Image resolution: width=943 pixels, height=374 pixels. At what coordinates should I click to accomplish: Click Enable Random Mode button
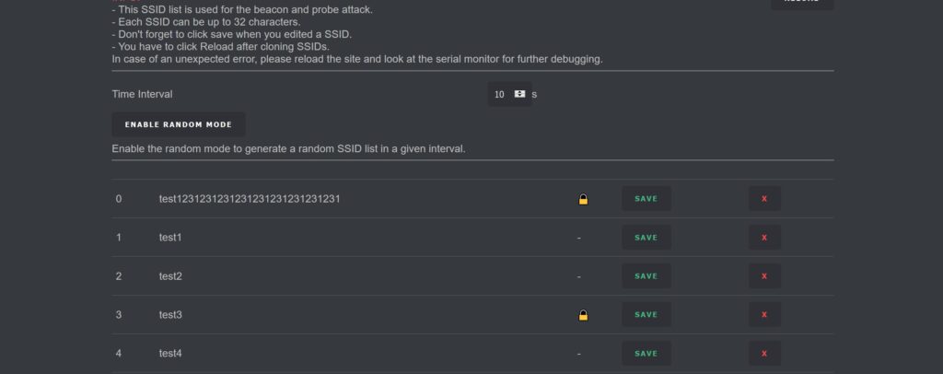tap(179, 124)
